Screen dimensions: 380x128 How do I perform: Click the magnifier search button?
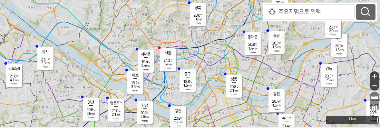[365, 12]
